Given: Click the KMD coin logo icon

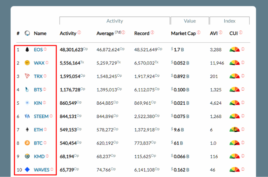Looking at the screenshot, I should [27, 156].
